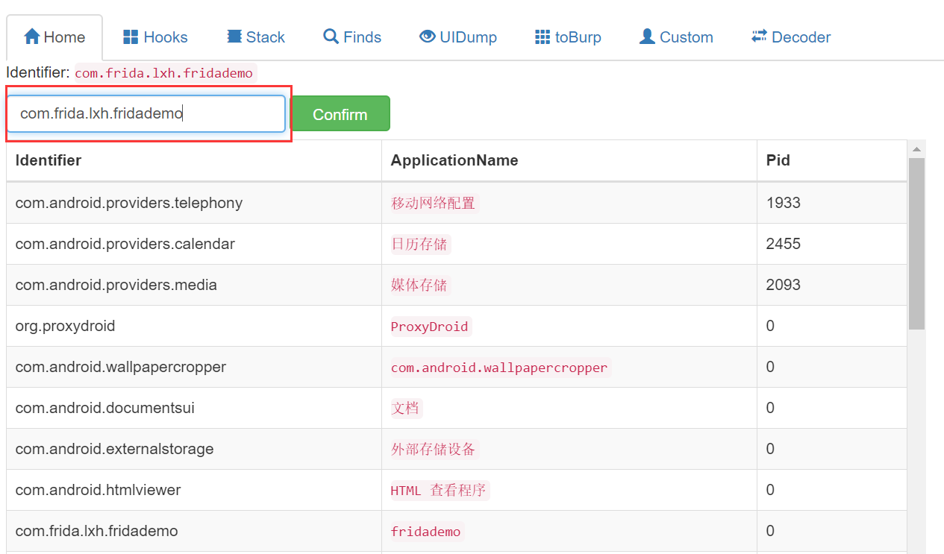The height and width of the screenshot is (554, 944).
Task: Click the HTML 查看程序 application name
Action: (439, 490)
